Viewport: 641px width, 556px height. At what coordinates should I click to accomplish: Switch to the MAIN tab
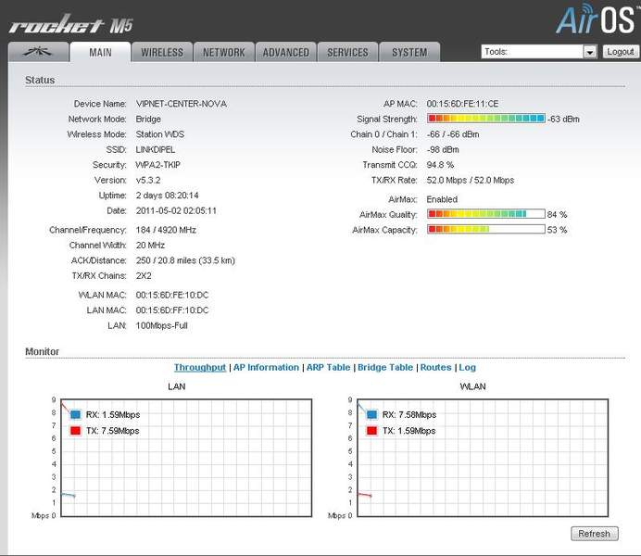(x=100, y=52)
